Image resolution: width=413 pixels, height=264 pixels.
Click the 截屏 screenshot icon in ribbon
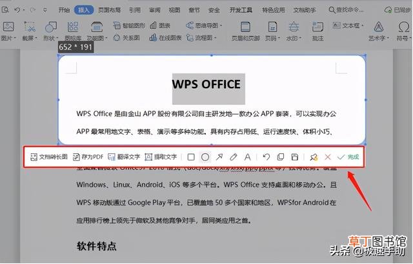coord(30,27)
